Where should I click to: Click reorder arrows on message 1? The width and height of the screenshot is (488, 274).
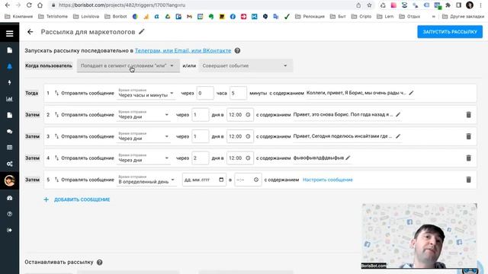[56, 93]
